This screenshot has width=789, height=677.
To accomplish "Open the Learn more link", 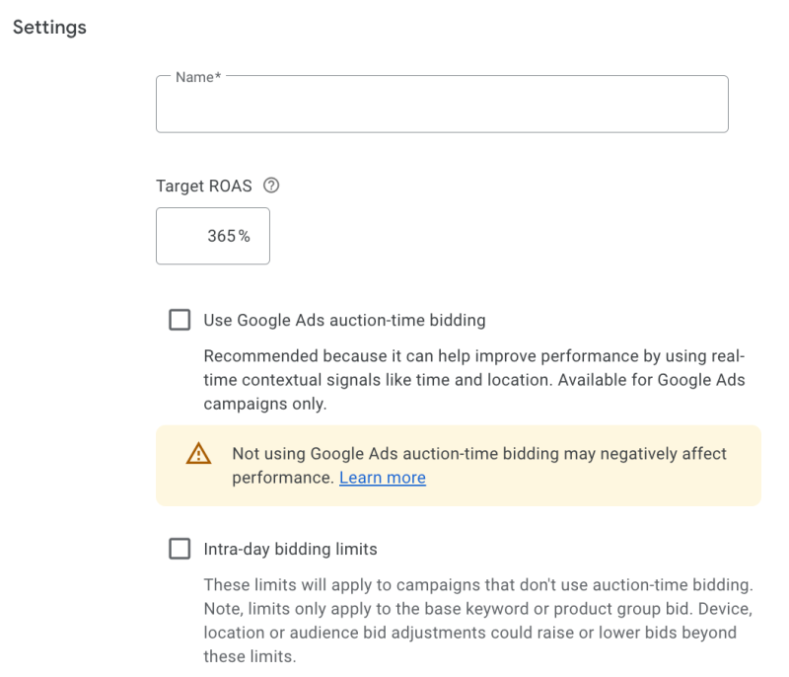I will tap(382, 478).
